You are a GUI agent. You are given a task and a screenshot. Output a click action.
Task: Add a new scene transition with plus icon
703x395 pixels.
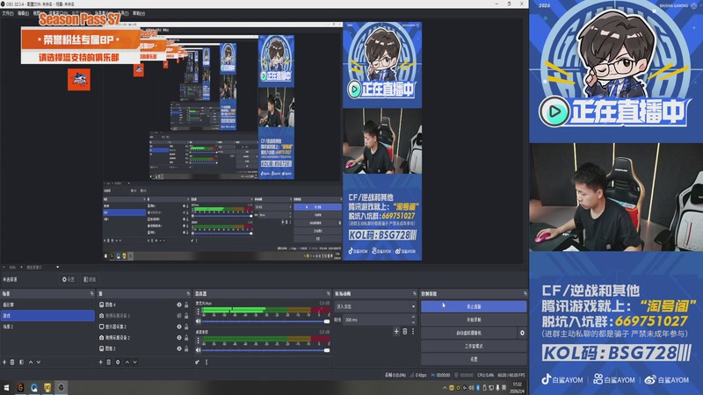pos(396,332)
